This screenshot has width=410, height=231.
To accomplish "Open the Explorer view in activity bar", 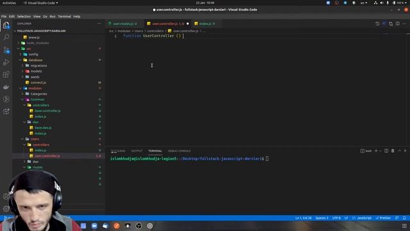I will pos(6,25).
